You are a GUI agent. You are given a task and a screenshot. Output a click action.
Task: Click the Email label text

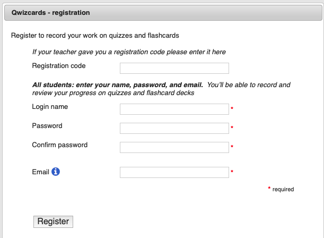coord(40,172)
